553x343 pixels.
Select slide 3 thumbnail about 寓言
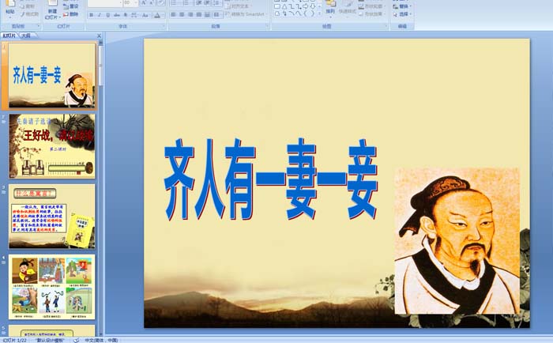pyautogui.click(x=52, y=216)
